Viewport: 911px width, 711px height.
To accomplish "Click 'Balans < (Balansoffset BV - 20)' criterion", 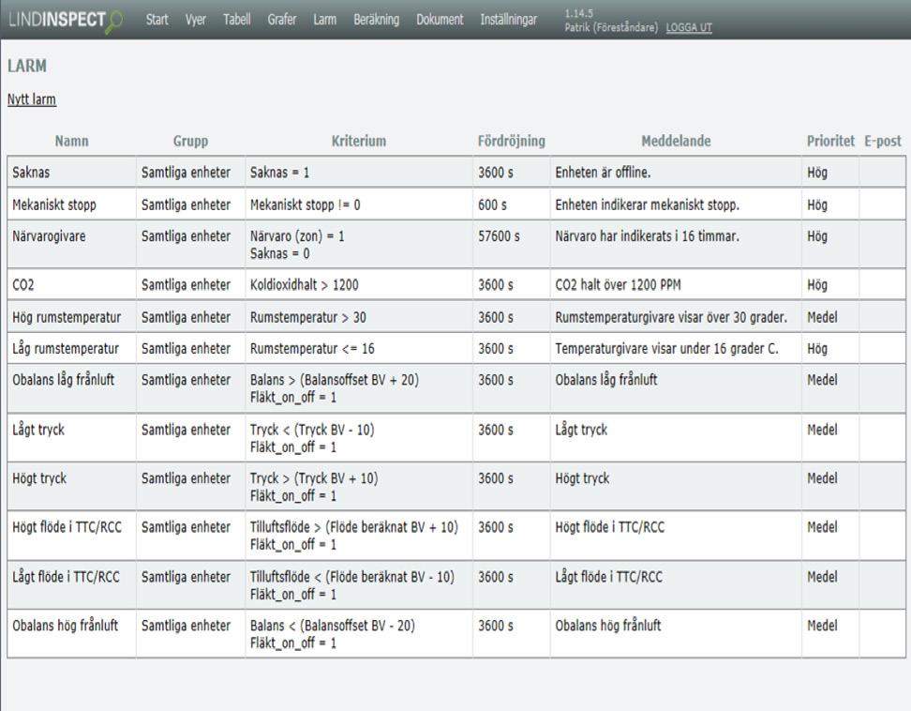I will [x=333, y=626].
